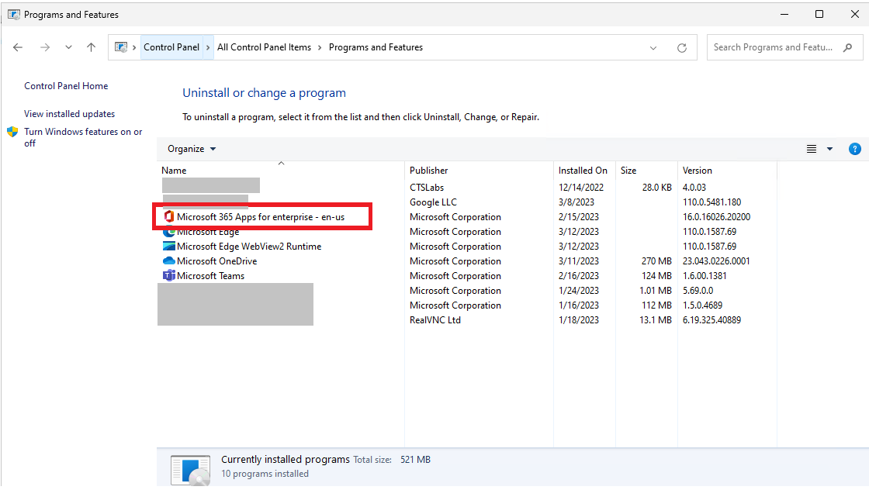Go to Control Panel Home
The width and height of the screenshot is (869, 490).
tap(66, 85)
